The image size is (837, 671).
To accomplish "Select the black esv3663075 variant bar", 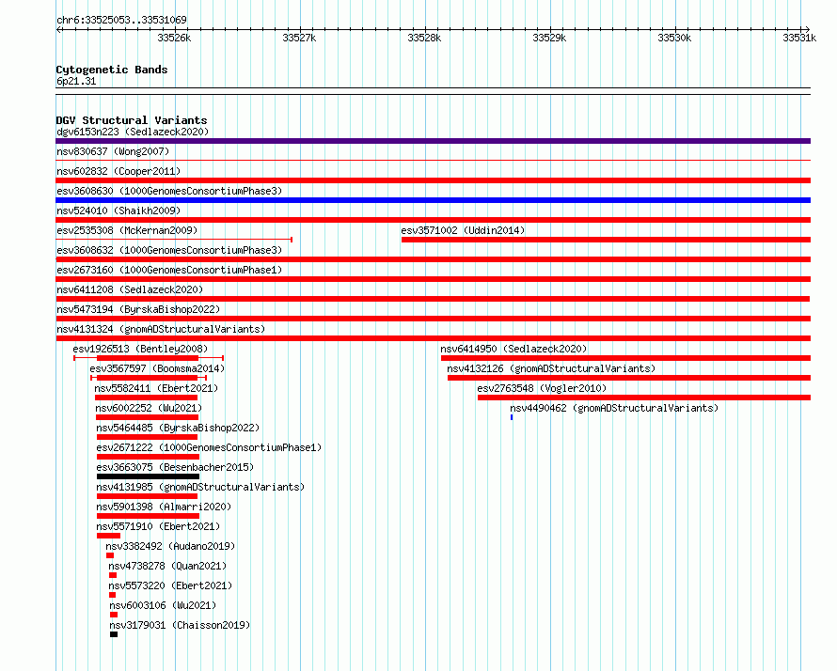I will (148, 476).
